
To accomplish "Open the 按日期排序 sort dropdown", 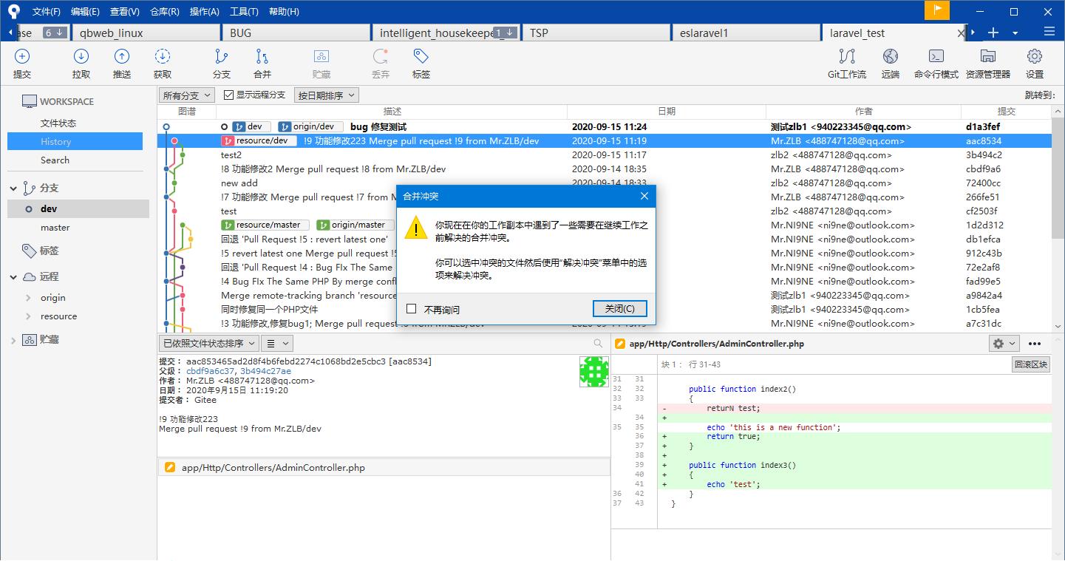I will [x=326, y=95].
